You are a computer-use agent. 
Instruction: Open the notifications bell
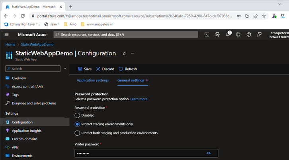point(228,34)
